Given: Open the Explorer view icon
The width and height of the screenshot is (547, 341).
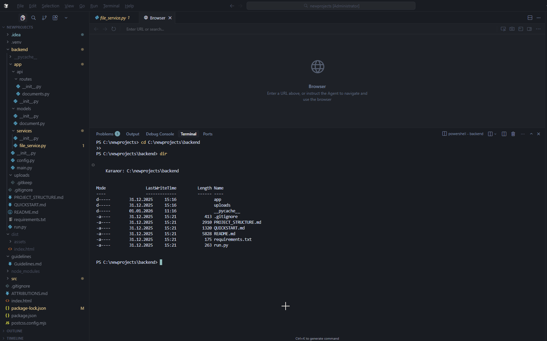Looking at the screenshot, I should click(x=23, y=18).
